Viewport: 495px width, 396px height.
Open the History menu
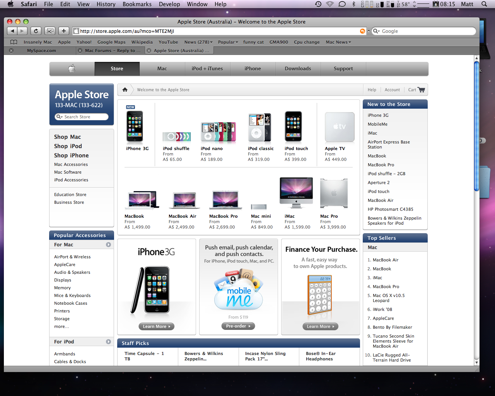click(106, 4)
